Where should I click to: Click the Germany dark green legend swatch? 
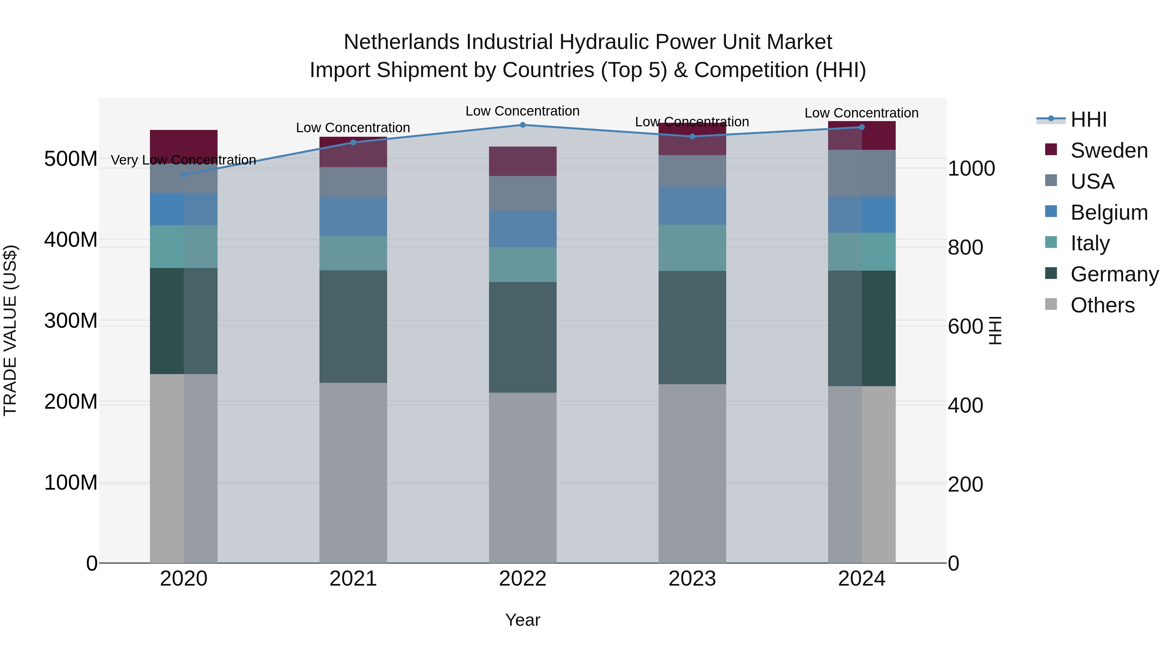pos(1051,273)
